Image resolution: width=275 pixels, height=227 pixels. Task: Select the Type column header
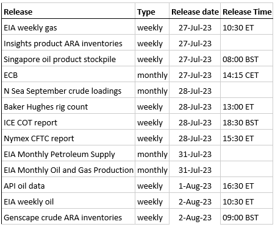pyautogui.click(x=152, y=12)
